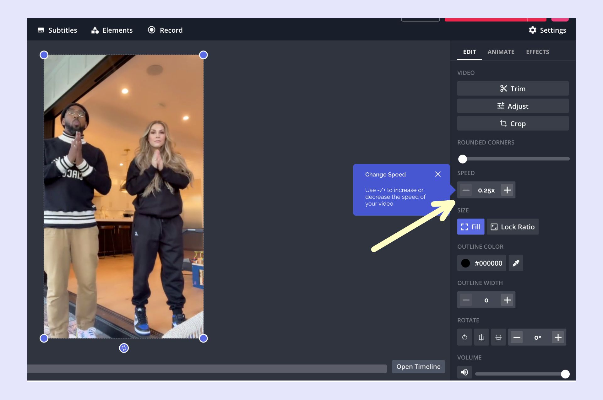The width and height of the screenshot is (603, 400).
Task: Switch to the ANIMATE tab
Action: point(501,52)
